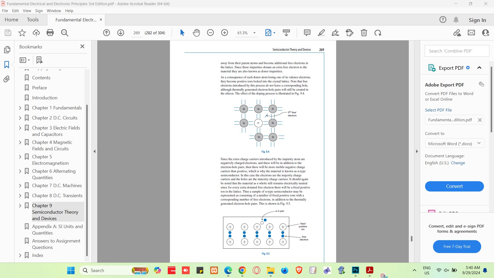494x278 pixels.
Task: Switch to the Tools tab
Action: [33, 20]
